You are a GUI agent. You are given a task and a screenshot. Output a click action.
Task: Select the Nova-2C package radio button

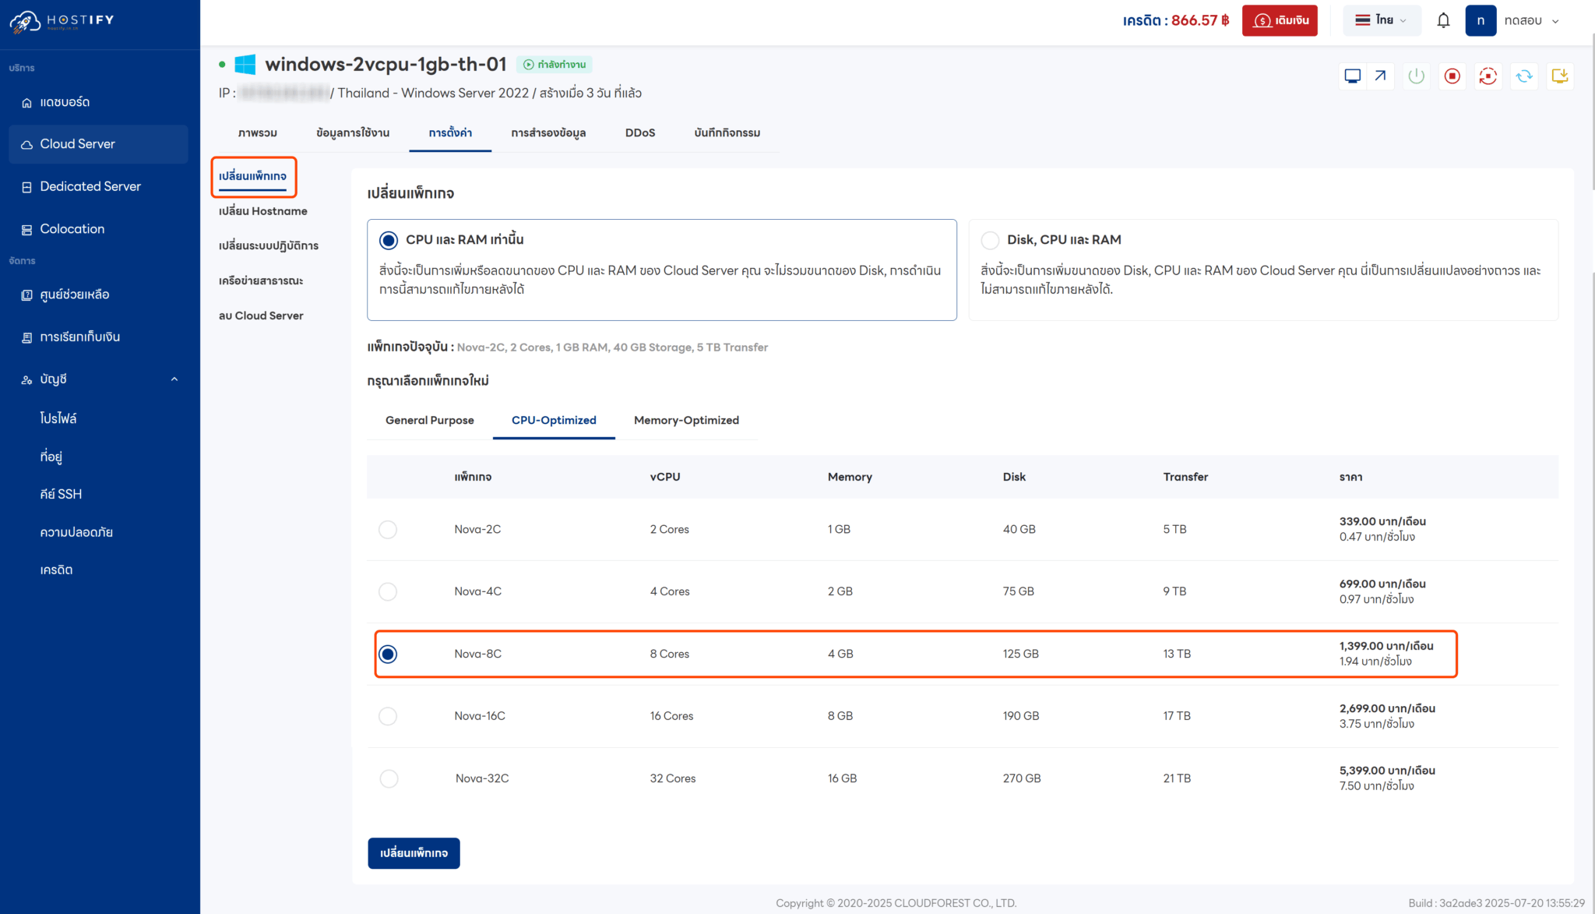click(x=388, y=529)
